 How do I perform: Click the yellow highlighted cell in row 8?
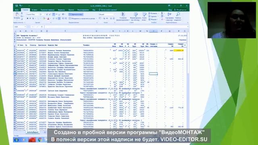point(179,50)
